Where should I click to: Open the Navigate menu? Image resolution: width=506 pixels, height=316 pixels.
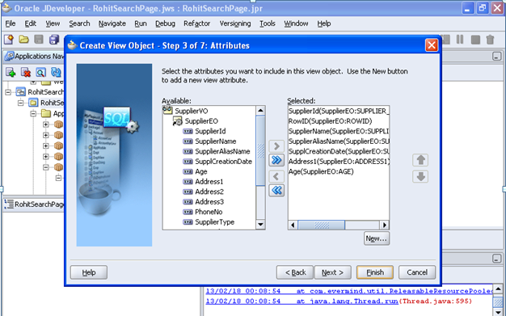112,23
